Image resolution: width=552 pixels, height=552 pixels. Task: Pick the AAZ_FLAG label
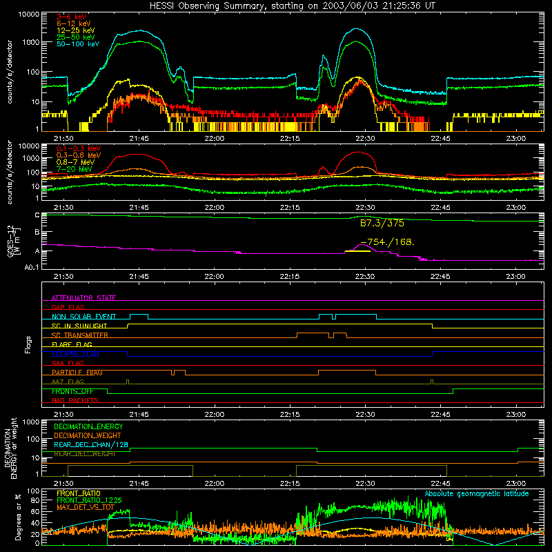(68, 382)
